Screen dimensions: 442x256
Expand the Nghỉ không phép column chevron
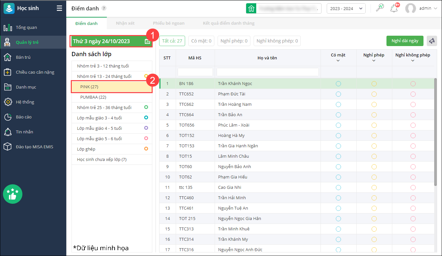pos(413,61)
